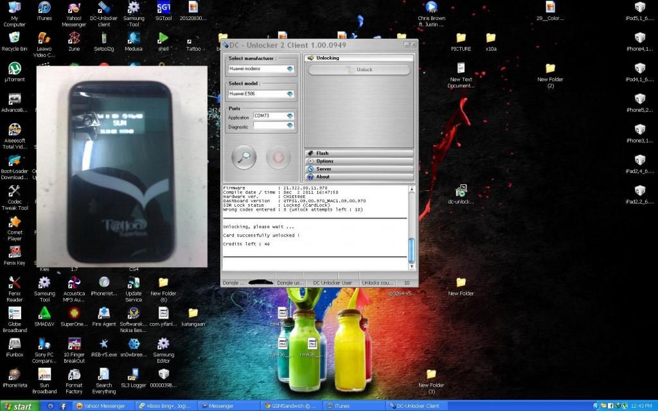Screen dimensions: 658x411
Task: Open Samsung Editor icon
Action: [x=163, y=351]
